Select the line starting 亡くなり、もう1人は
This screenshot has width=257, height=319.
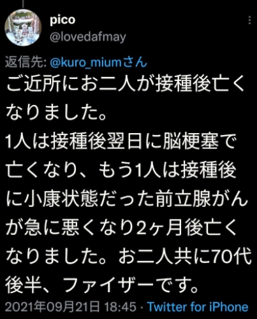[121, 171]
